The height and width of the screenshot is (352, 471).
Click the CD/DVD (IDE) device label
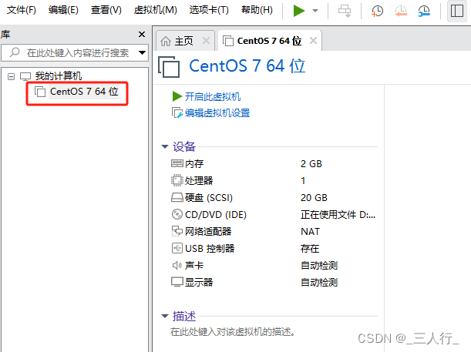tap(216, 215)
